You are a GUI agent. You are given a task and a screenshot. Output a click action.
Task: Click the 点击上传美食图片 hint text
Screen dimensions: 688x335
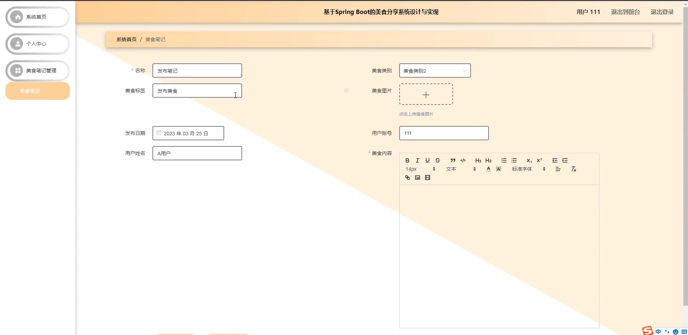[416, 114]
